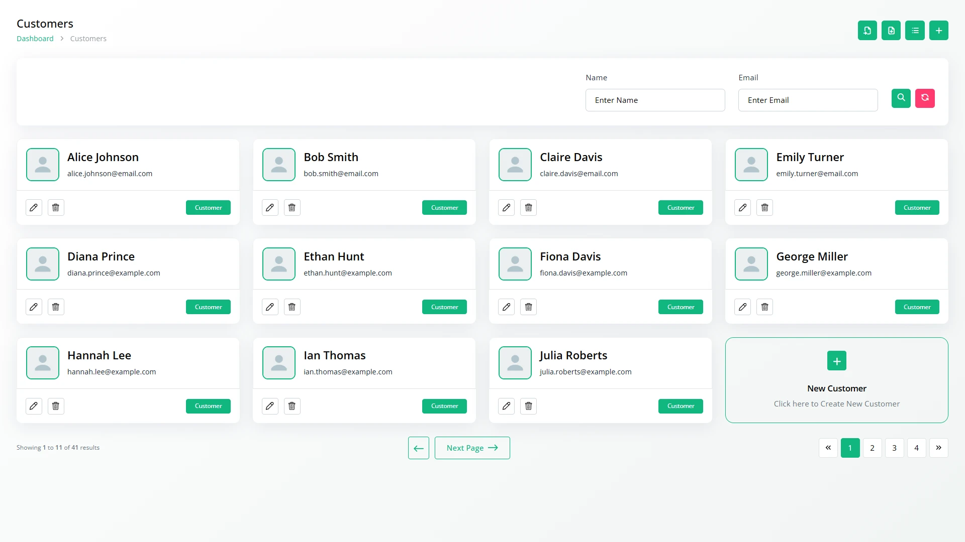Delete George Miller with trash icon
Screen dimensions: 965x542
coord(764,307)
